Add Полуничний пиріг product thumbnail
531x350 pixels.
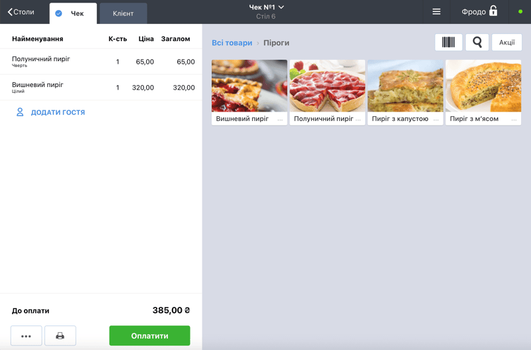pos(327,86)
